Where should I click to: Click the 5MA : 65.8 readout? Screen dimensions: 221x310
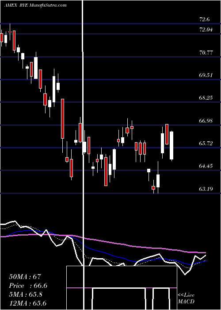26,294
